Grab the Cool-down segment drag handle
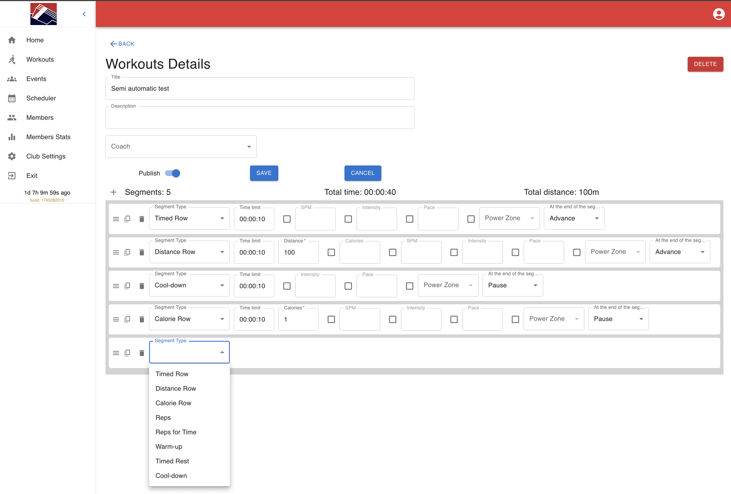 tap(116, 286)
